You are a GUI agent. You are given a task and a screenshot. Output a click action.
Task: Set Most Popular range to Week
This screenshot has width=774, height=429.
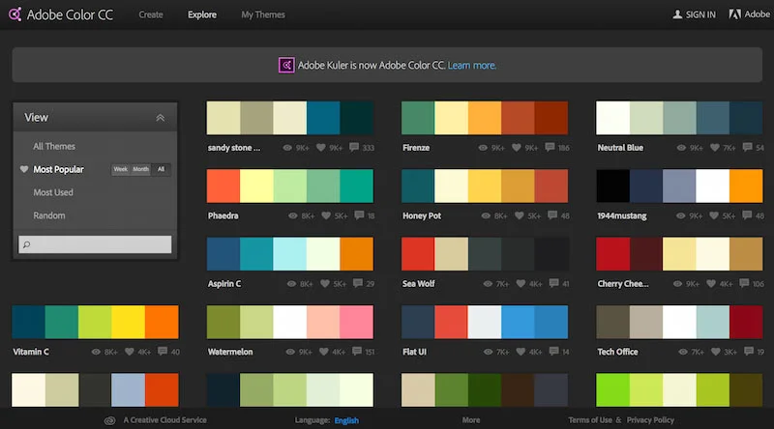pos(120,169)
